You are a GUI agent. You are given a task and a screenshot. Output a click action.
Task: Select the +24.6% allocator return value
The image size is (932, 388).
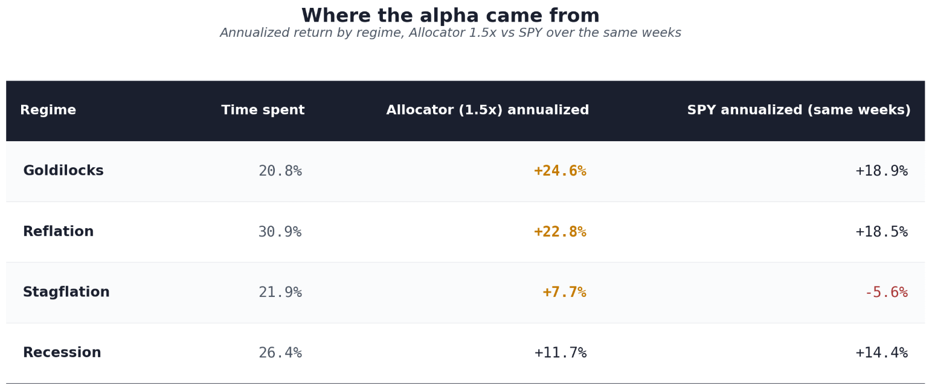click(x=560, y=171)
